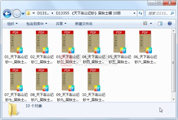The width and height of the screenshot is (178, 120).
Task: Select file name text 05_天下名山记钞五_吴秋士...
Action: 120,59
